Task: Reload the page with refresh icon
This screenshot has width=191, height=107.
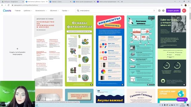Action: click(9, 5)
